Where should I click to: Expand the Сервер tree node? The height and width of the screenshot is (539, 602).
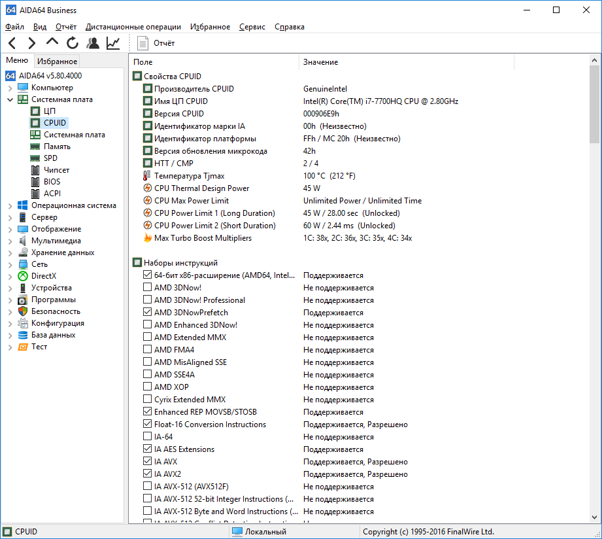10,217
